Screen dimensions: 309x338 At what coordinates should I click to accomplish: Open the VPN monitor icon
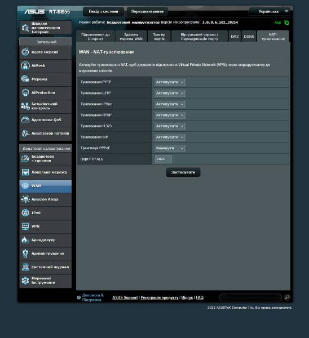point(25,226)
